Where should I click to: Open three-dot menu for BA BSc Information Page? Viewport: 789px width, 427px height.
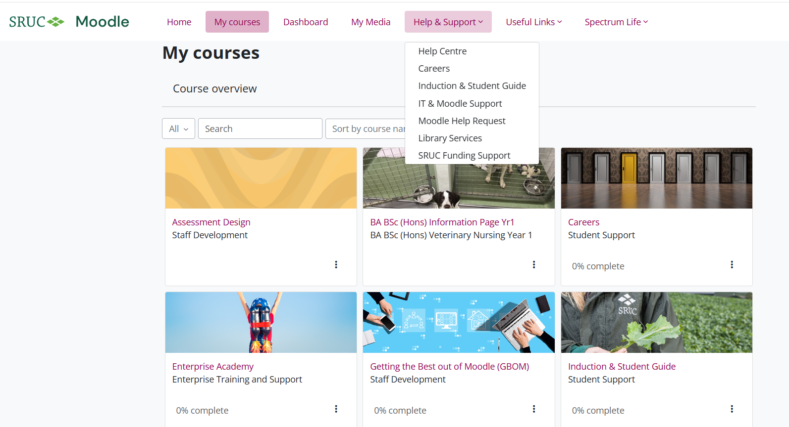coord(534,265)
